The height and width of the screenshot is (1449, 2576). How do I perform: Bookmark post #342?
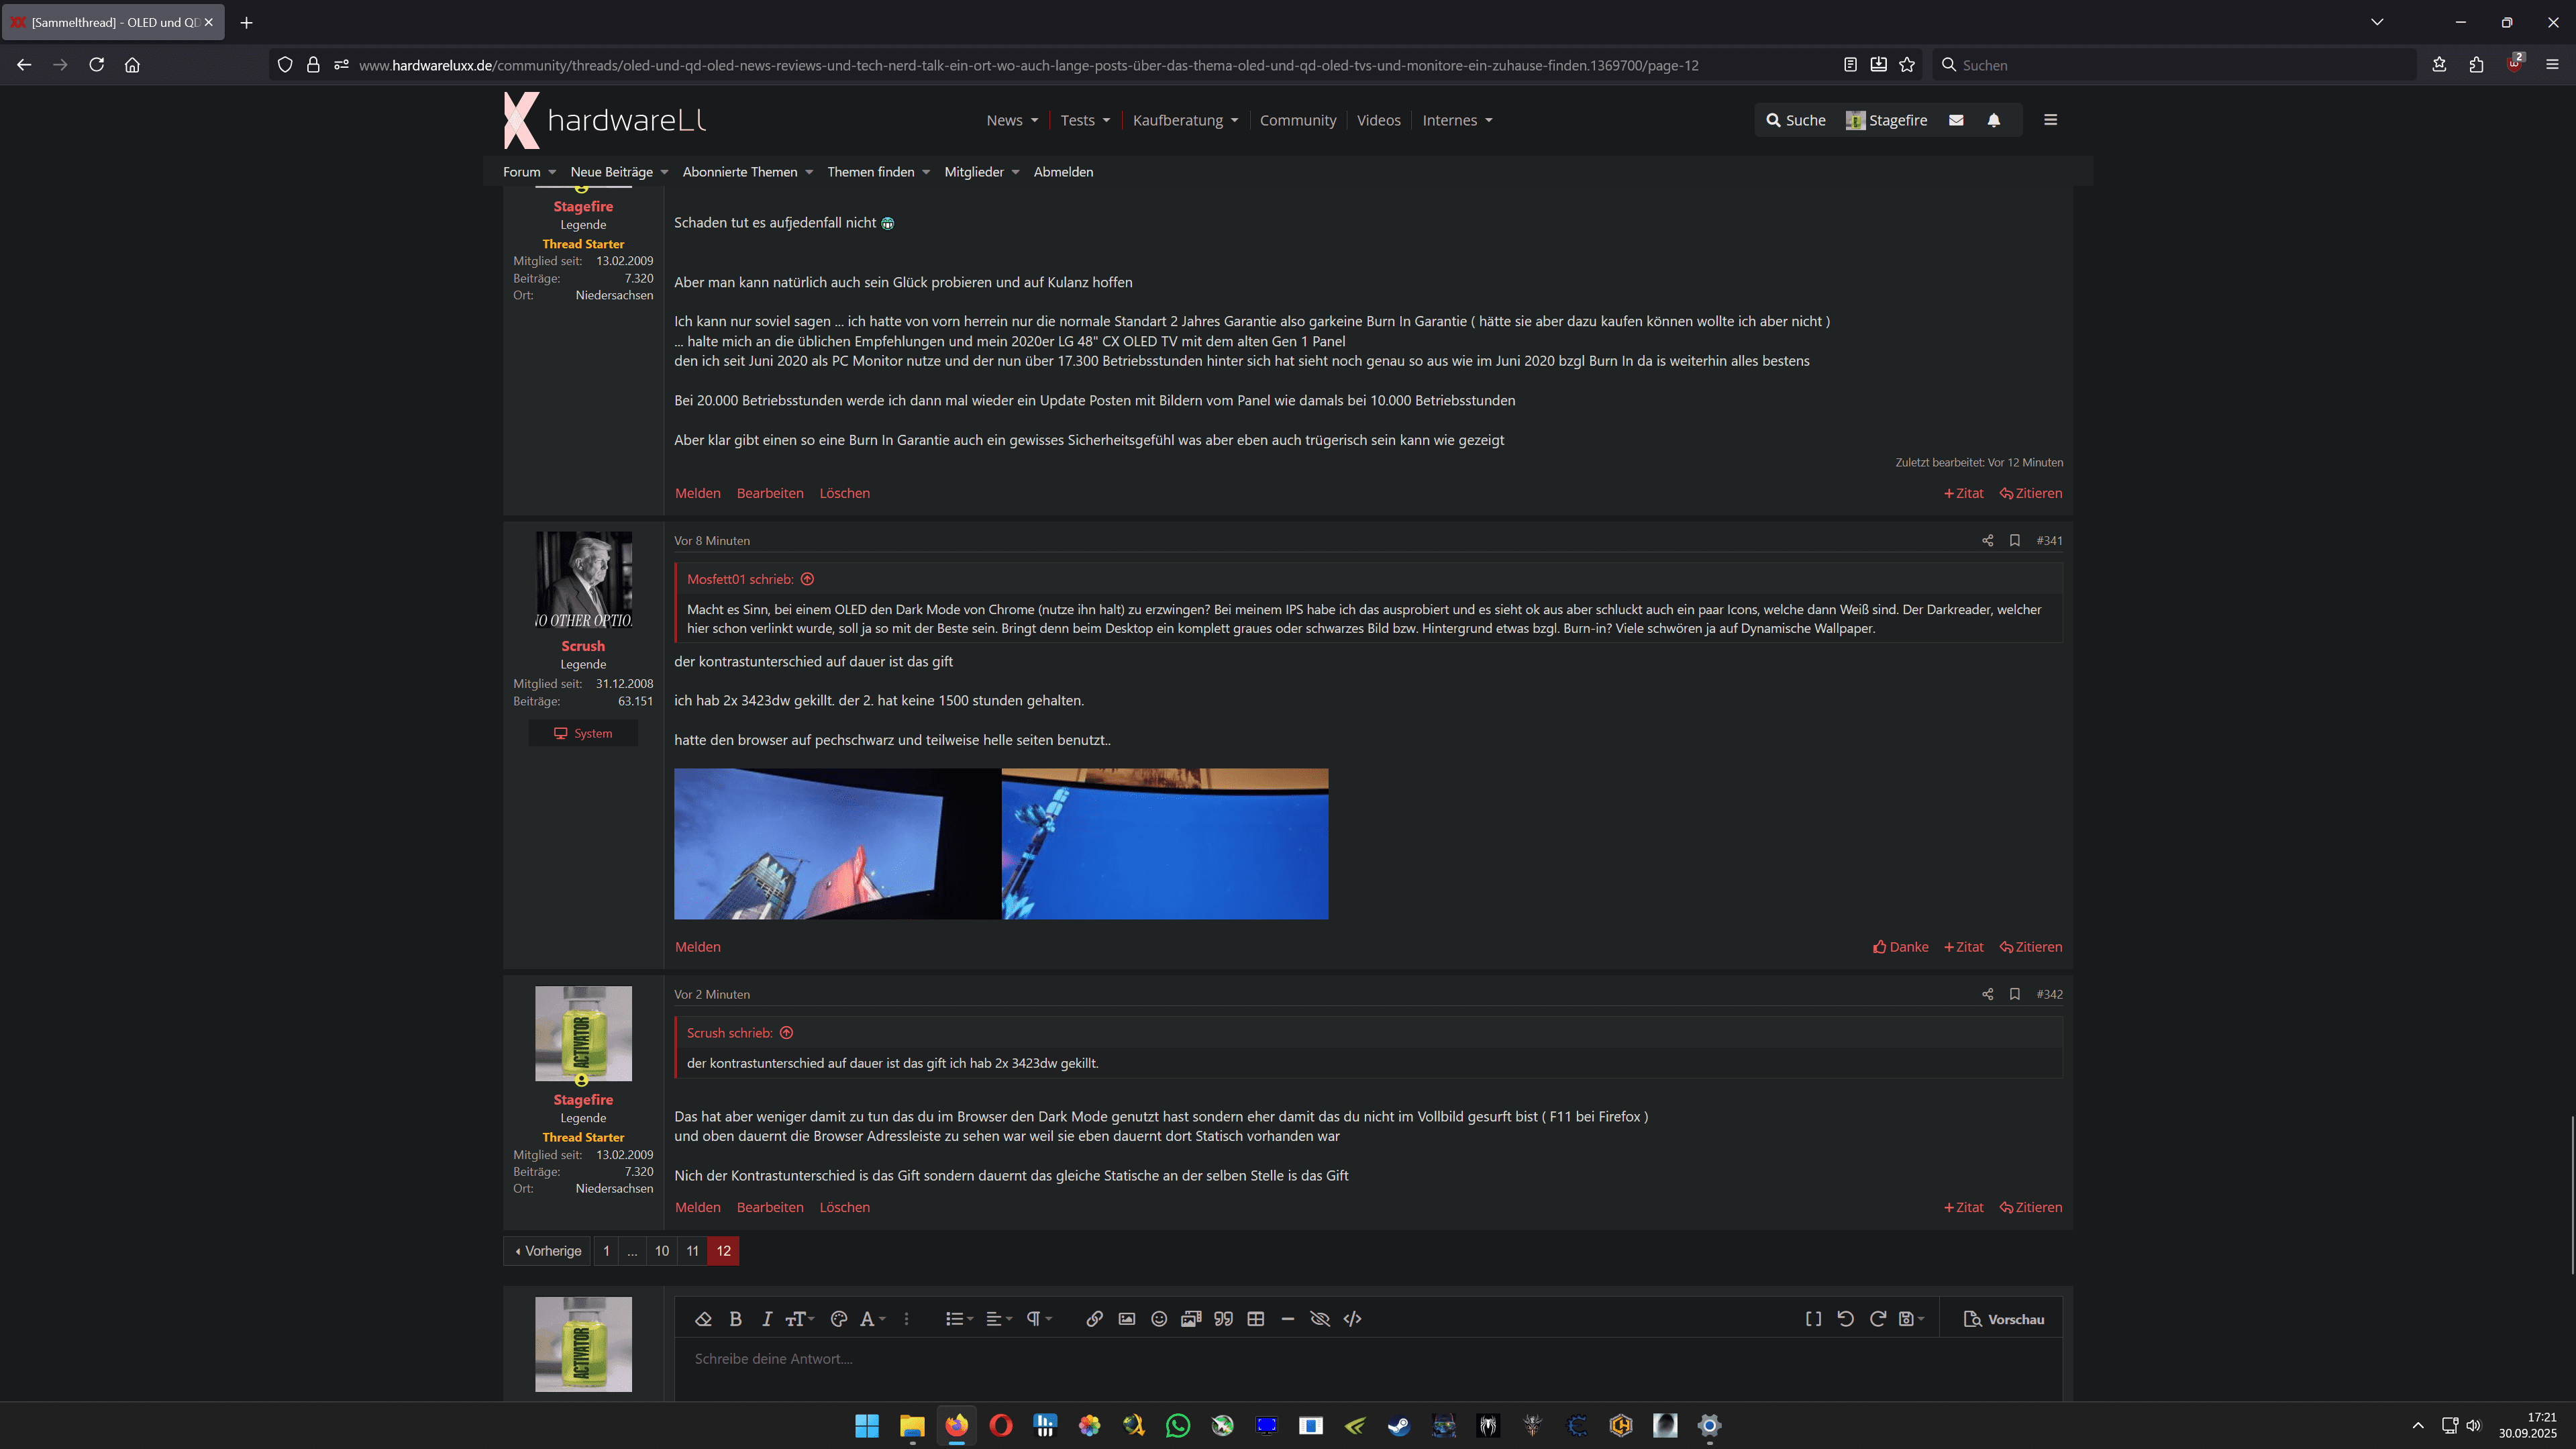2015,994
